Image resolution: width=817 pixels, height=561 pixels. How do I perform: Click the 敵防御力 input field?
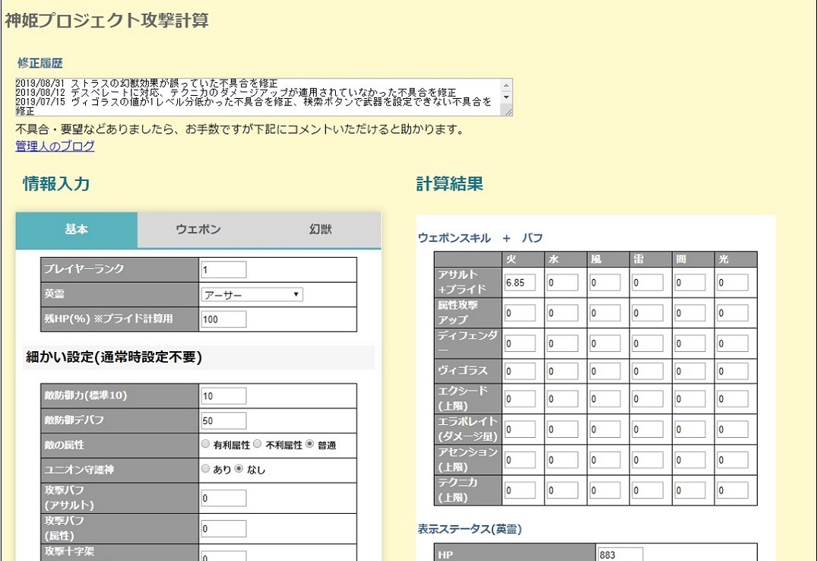click(223, 396)
